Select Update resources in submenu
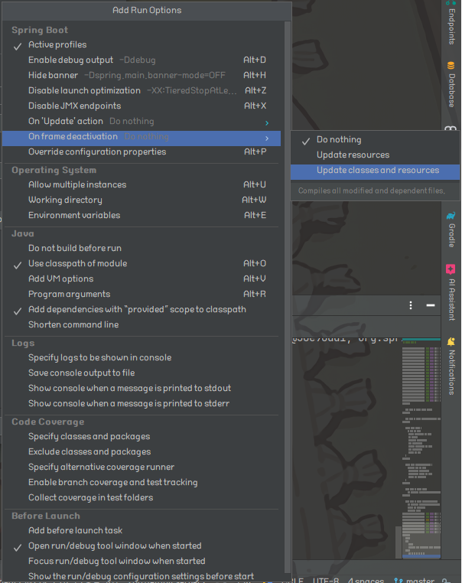This screenshot has height=583, width=462. point(375,155)
